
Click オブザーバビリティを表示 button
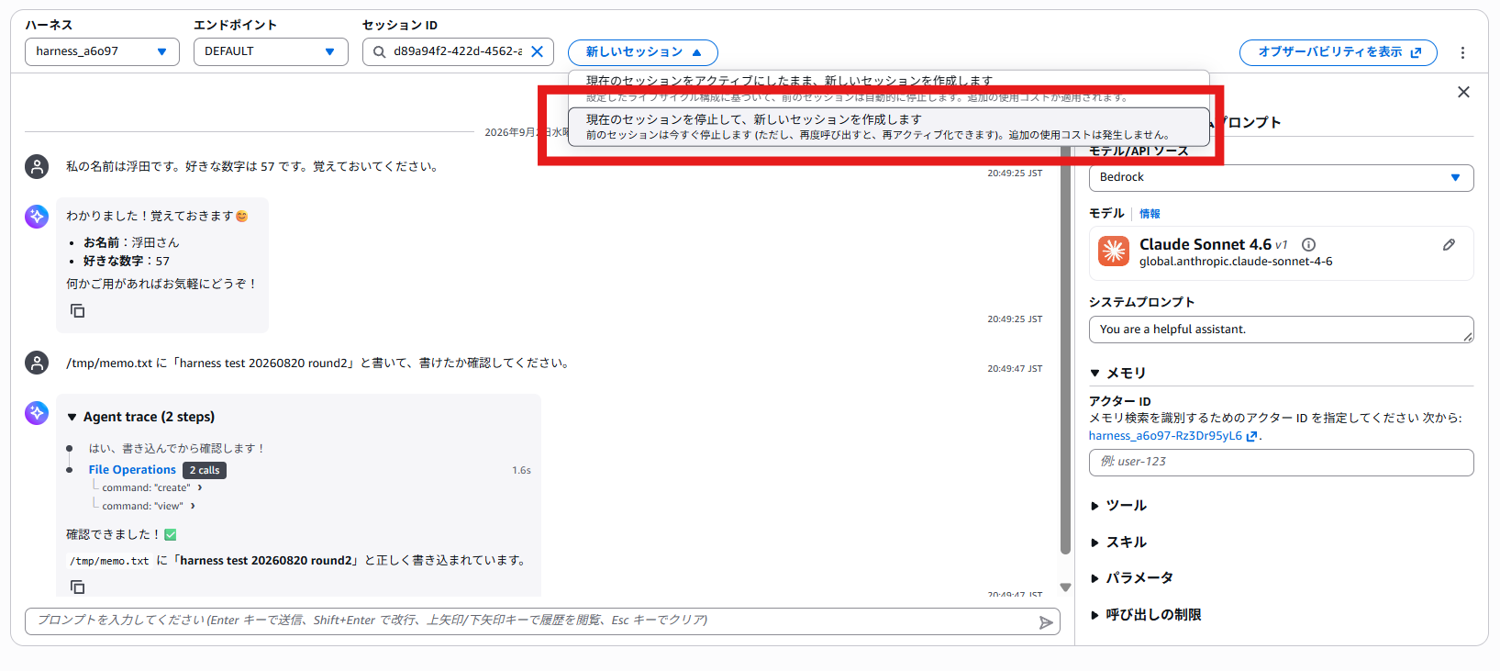[1338, 52]
